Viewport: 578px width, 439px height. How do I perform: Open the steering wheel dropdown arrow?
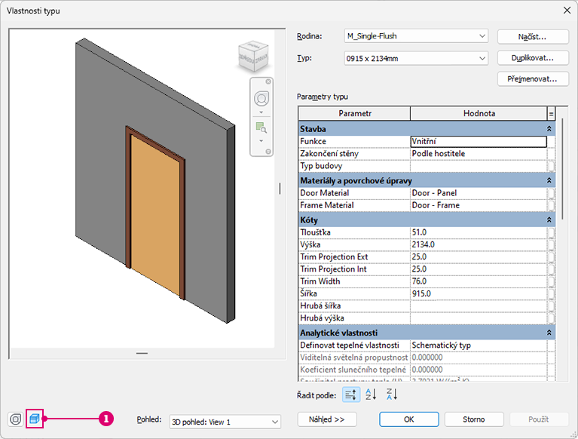click(x=261, y=112)
